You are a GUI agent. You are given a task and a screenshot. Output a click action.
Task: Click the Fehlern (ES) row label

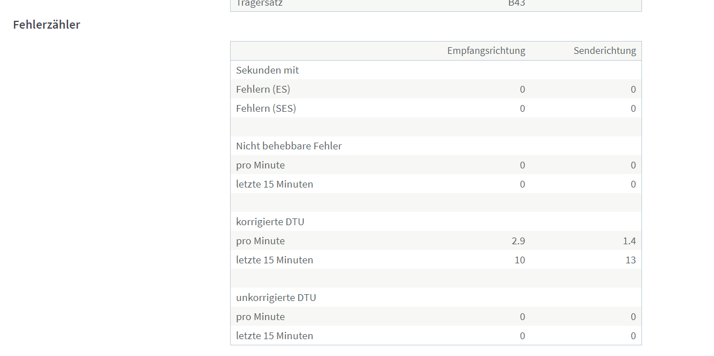pos(263,89)
